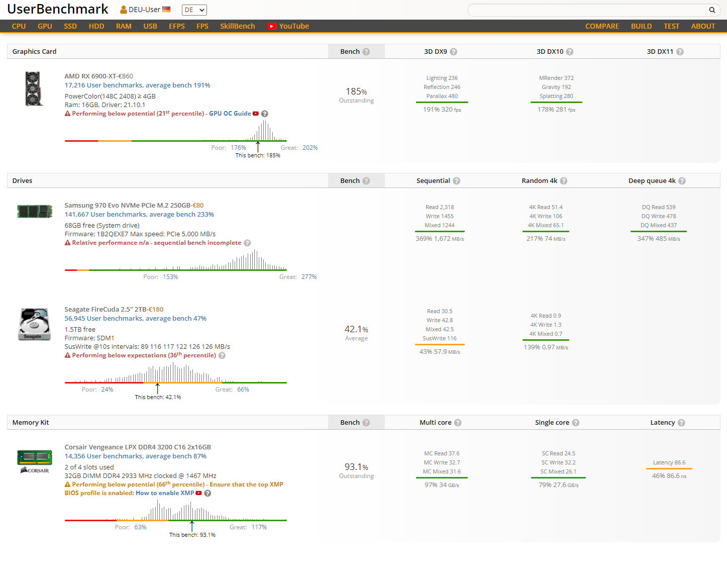Open help icon beside 3D DX9

point(454,52)
